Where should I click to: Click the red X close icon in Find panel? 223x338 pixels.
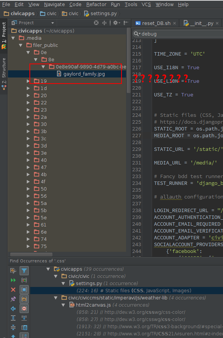click(x=13, y=290)
